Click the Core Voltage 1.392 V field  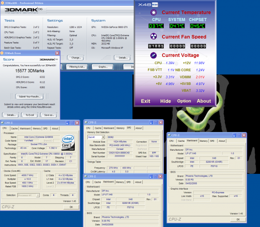53,148
